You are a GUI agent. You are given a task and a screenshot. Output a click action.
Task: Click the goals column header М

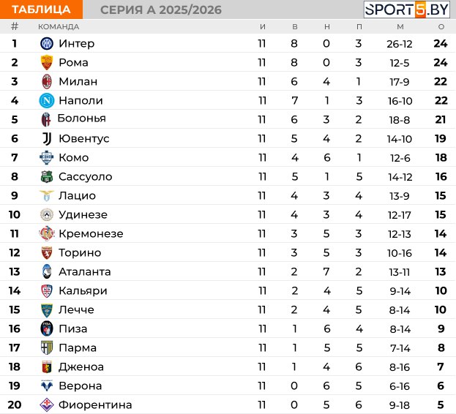(400, 26)
